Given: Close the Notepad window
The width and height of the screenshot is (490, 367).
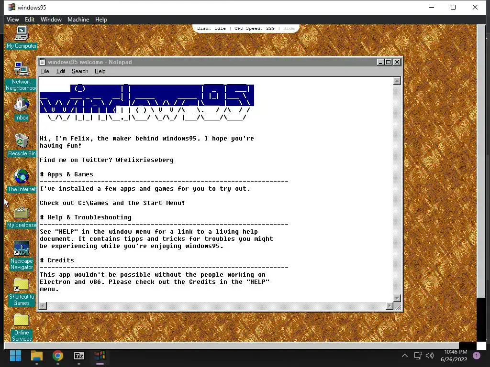Looking at the screenshot, I should click(397, 62).
